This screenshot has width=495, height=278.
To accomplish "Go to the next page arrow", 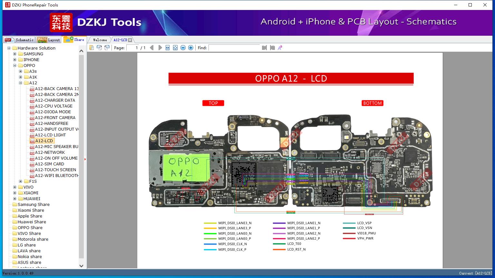I will pyautogui.click(x=160, y=48).
